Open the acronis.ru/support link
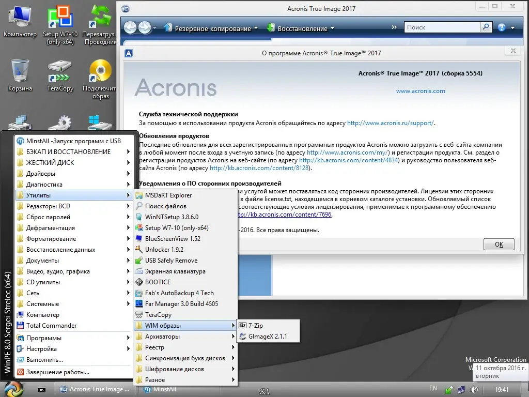529x397 pixels. [391, 123]
